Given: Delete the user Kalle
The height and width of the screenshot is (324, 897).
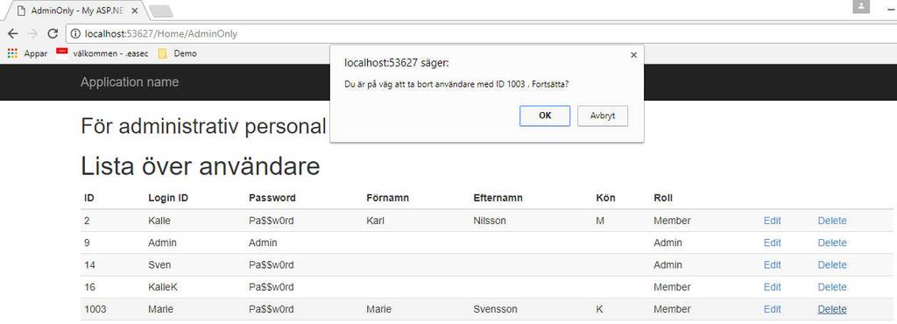Looking at the screenshot, I should point(832,221).
